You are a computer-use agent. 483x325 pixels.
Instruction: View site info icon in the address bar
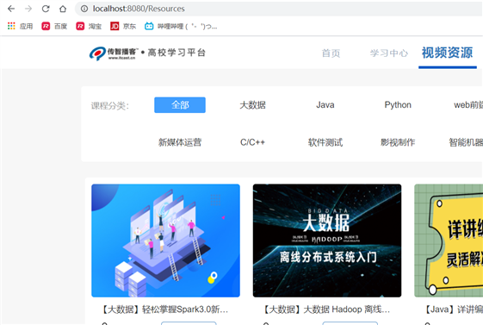click(84, 9)
